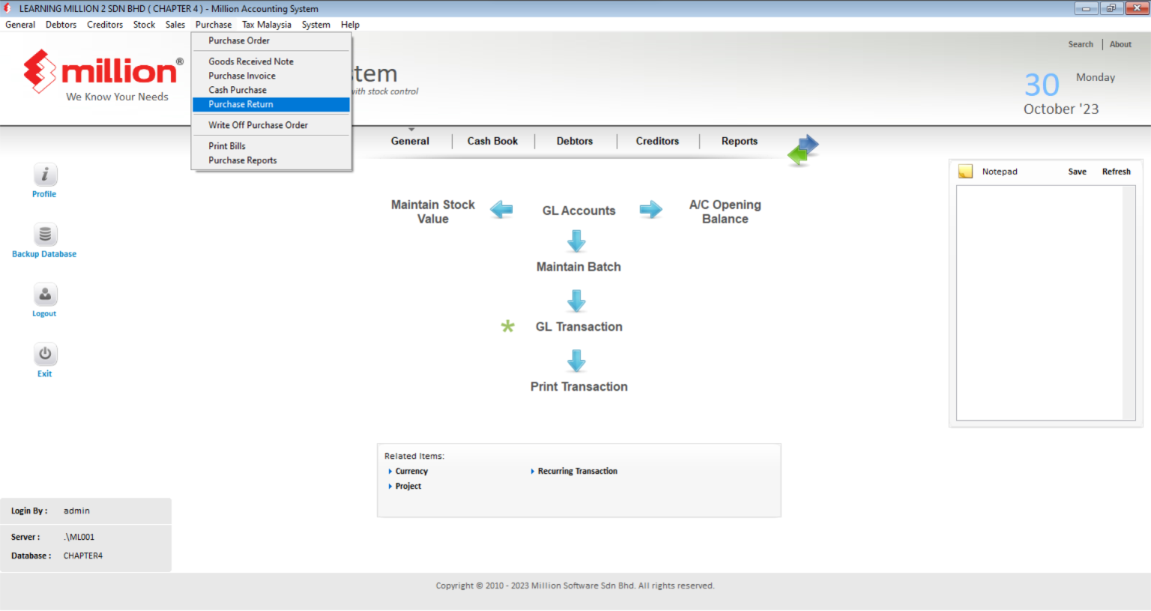Click the blue-green navigation arrows icon
Image resolution: width=1151 pixels, height=611 pixels.
pos(803,149)
